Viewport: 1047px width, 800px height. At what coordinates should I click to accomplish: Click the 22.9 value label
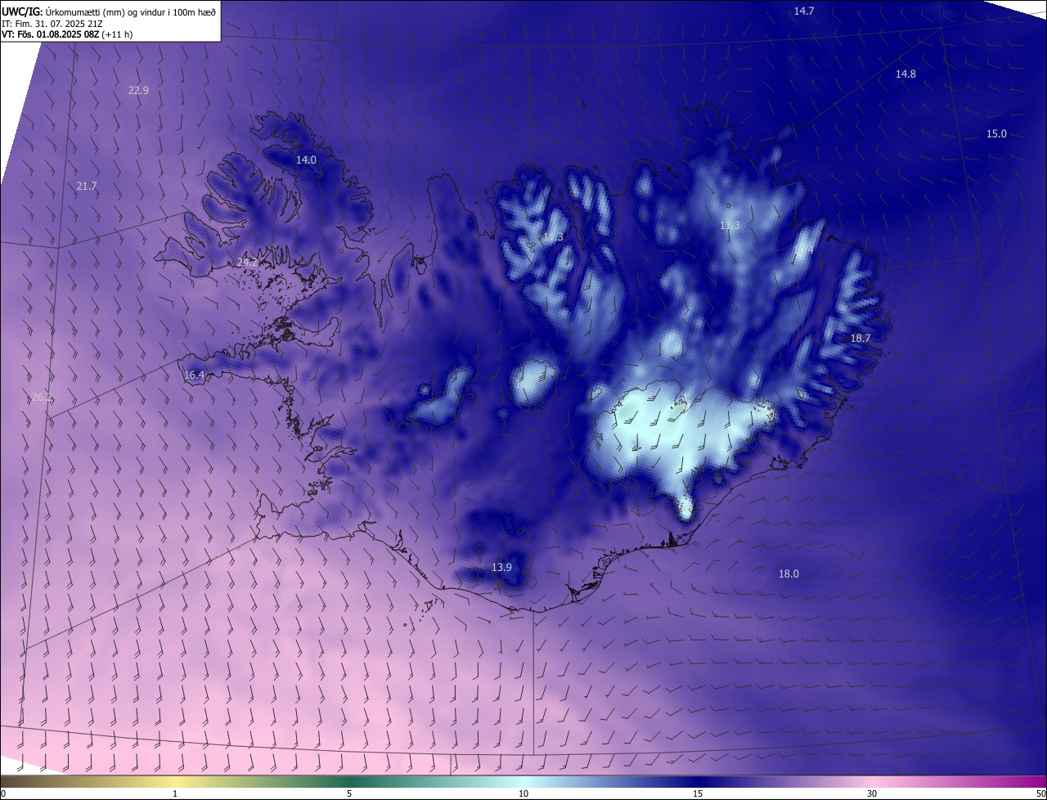138,90
